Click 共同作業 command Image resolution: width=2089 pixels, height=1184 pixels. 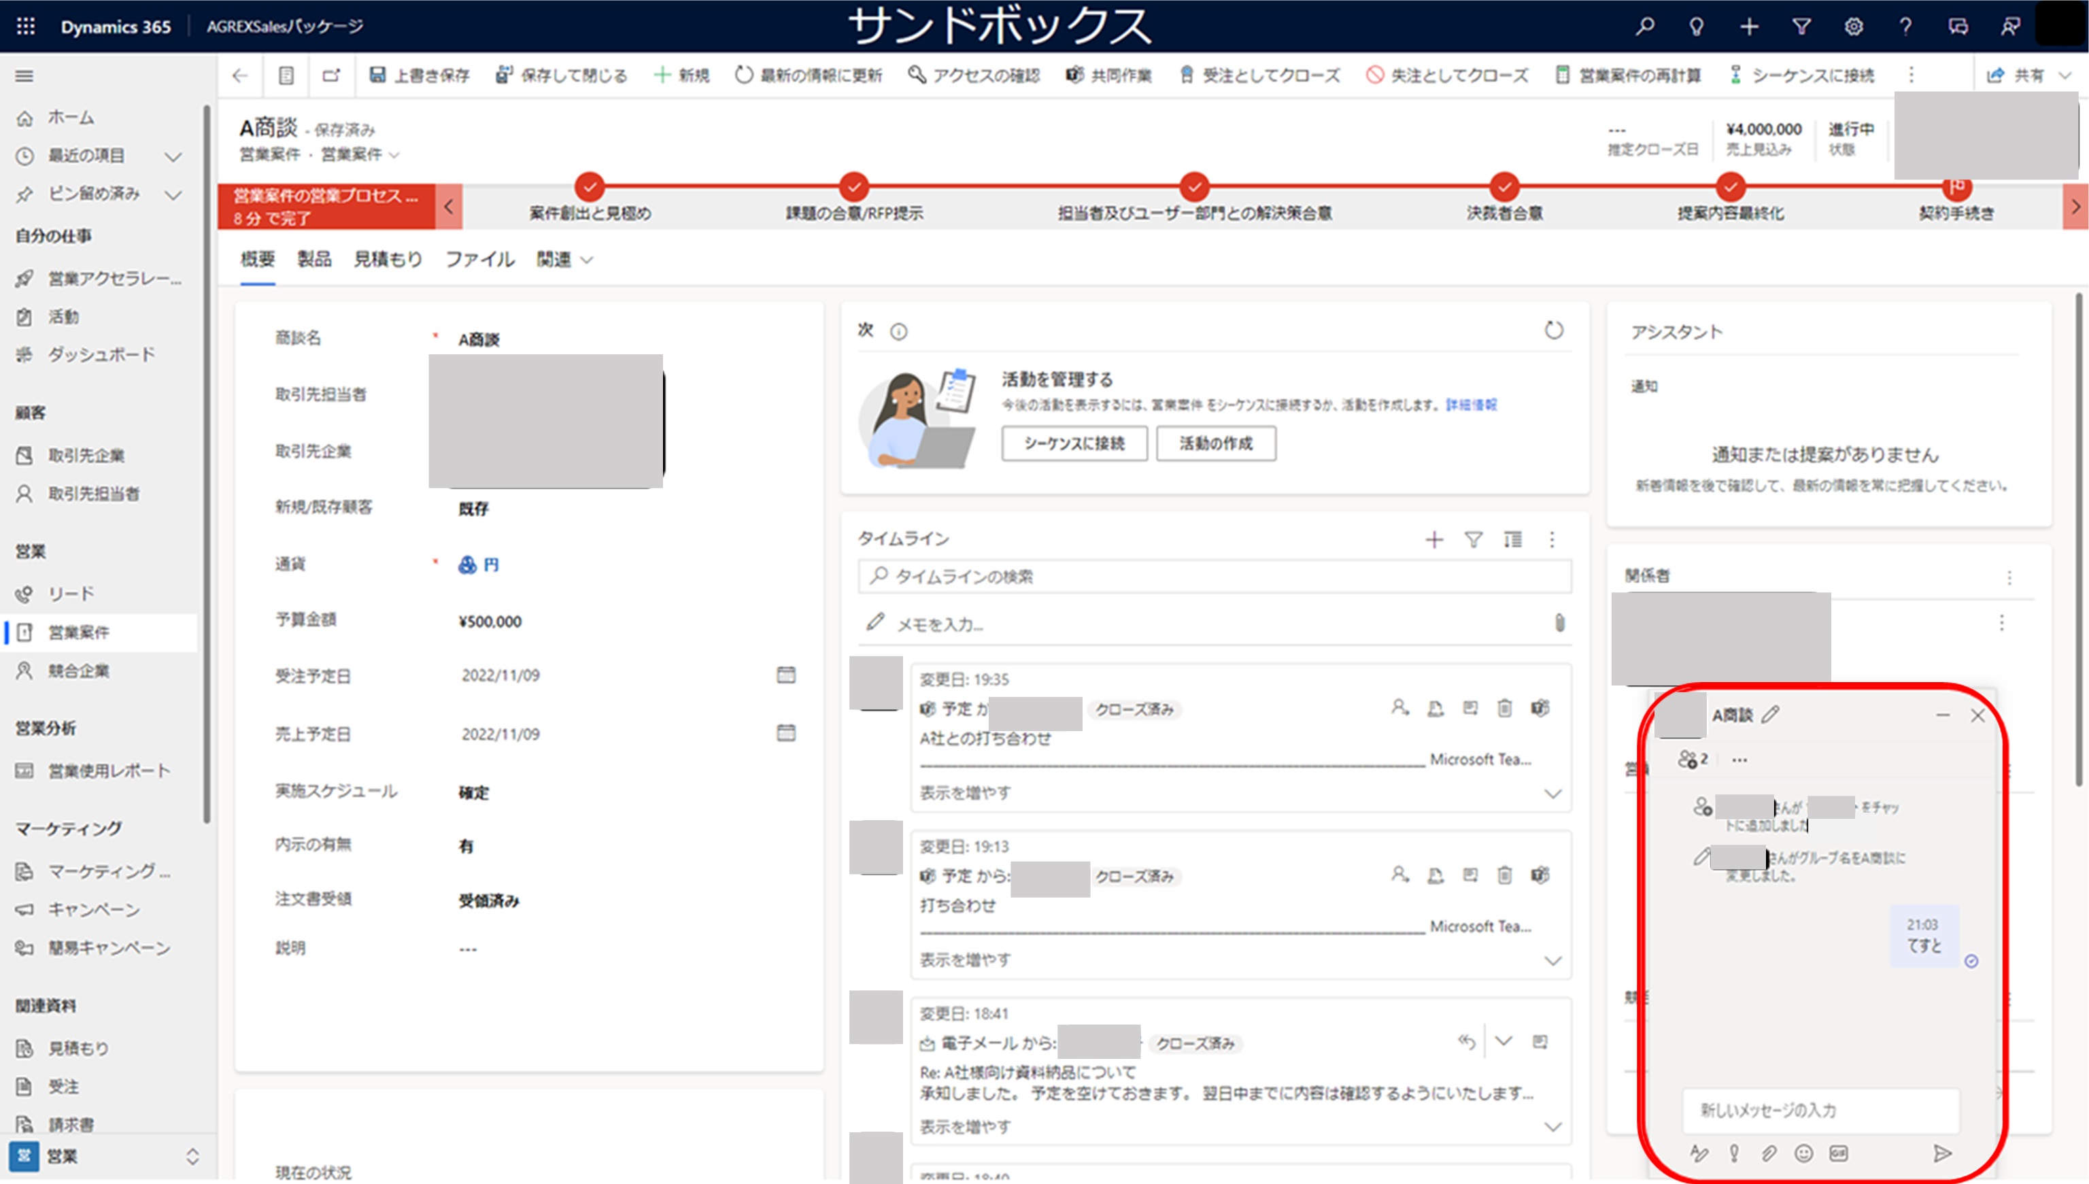tap(1108, 75)
